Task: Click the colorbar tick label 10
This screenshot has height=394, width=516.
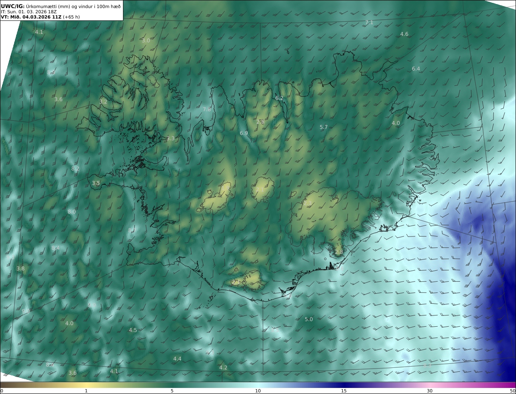Action: click(258, 391)
